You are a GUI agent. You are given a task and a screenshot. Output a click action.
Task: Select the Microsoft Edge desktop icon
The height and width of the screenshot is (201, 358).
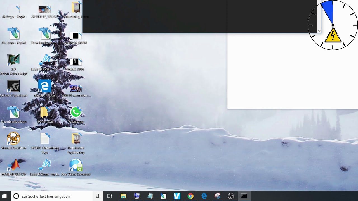point(45,88)
